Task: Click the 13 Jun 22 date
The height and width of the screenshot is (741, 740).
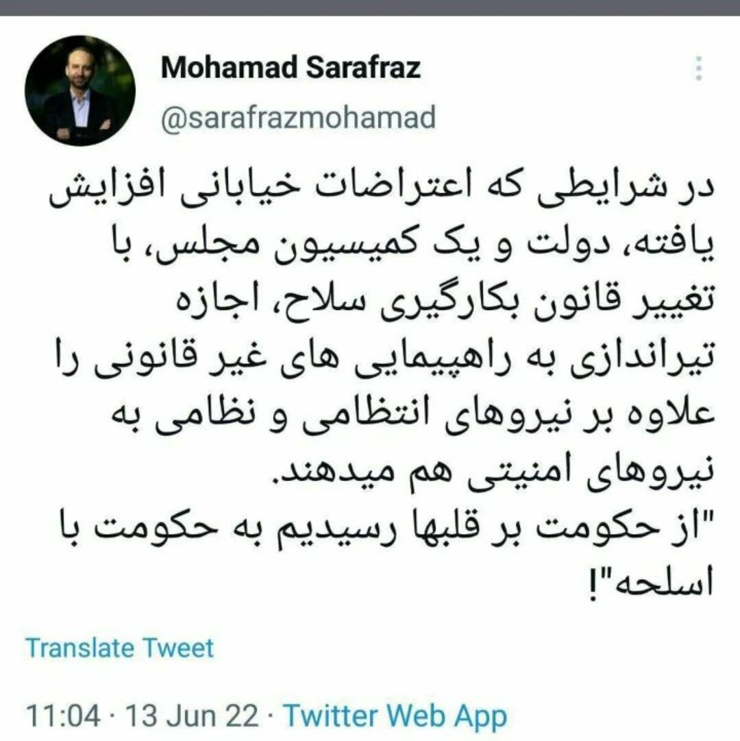Action: click(x=192, y=716)
